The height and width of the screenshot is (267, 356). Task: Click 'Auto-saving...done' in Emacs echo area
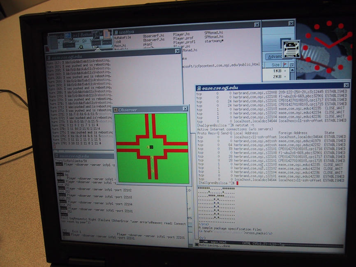click(x=214, y=246)
